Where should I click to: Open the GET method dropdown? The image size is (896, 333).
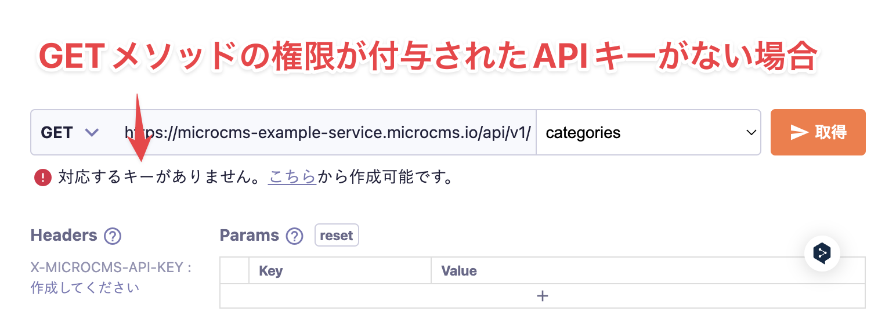click(70, 132)
